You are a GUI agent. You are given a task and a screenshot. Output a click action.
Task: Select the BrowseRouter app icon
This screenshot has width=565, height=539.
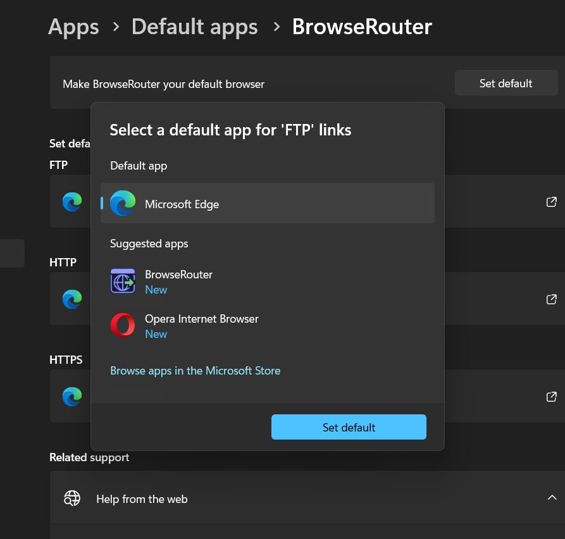[x=123, y=281]
